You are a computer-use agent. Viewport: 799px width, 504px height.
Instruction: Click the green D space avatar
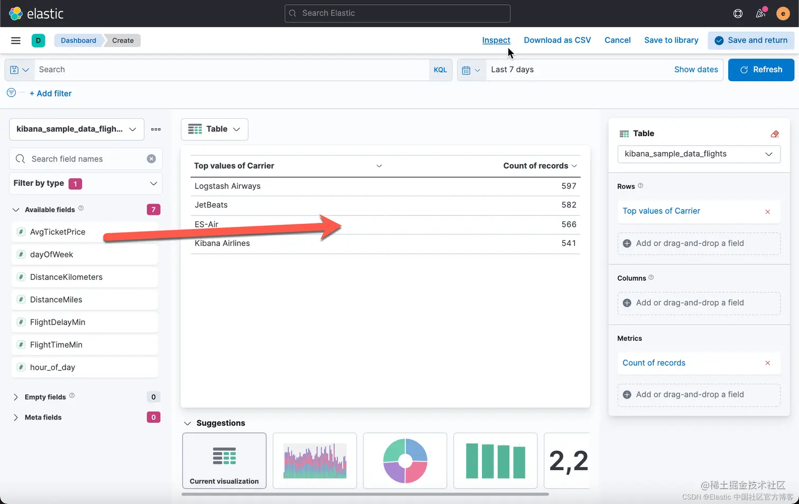click(38, 41)
